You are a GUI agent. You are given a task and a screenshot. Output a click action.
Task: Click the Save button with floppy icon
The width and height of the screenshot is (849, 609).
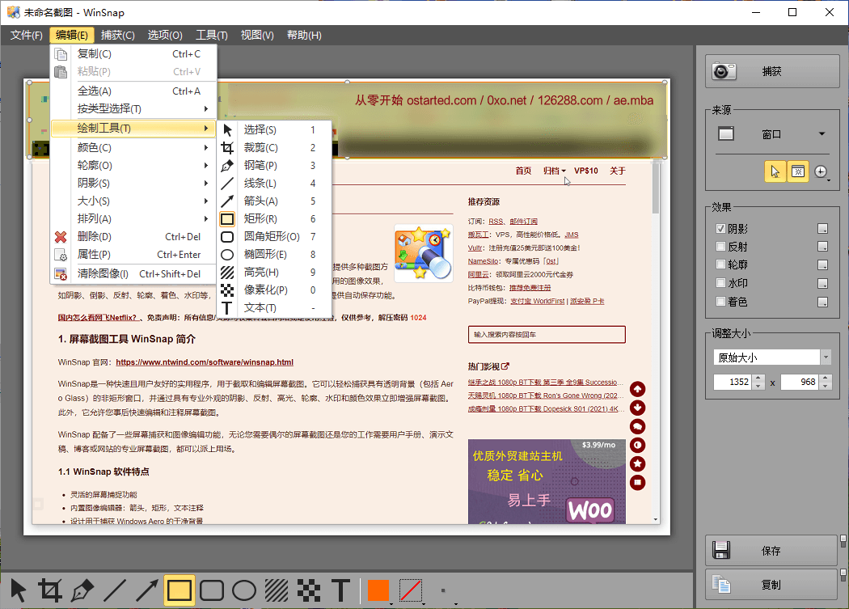coord(772,551)
